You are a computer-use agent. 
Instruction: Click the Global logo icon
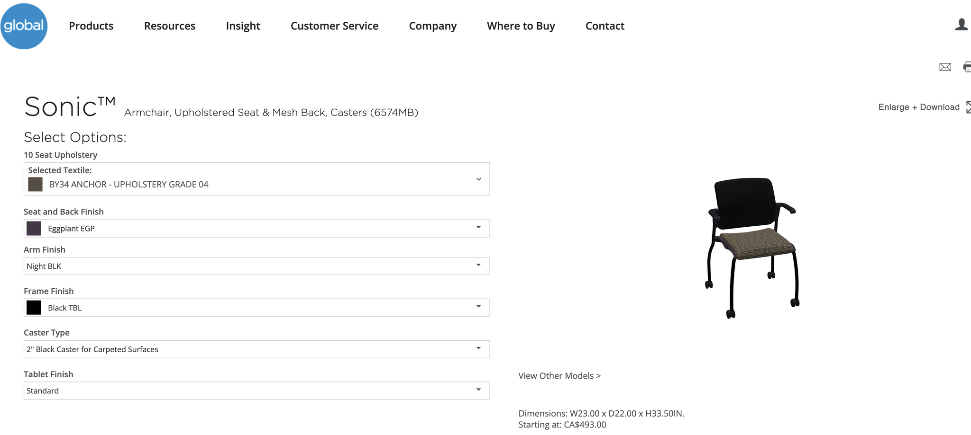(x=24, y=26)
